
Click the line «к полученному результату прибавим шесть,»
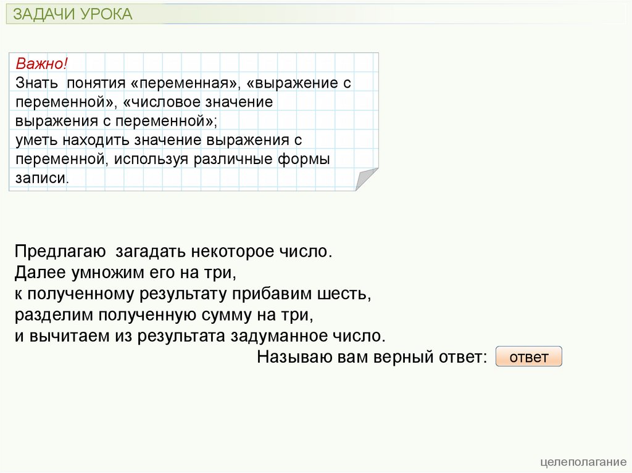pyautogui.click(x=193, y=294)
